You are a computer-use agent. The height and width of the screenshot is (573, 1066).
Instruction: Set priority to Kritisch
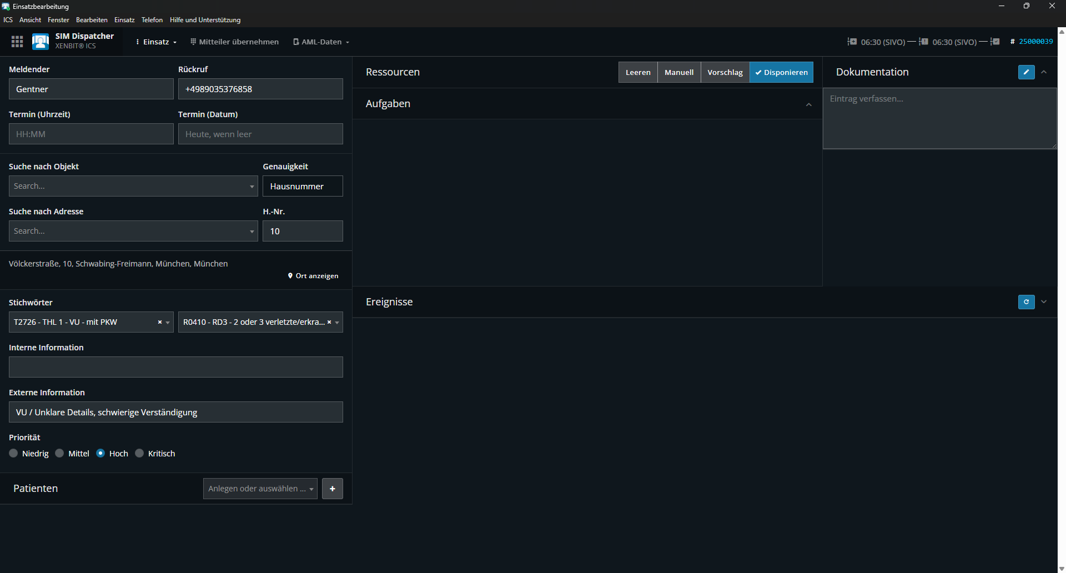click(x=140, y=454)
